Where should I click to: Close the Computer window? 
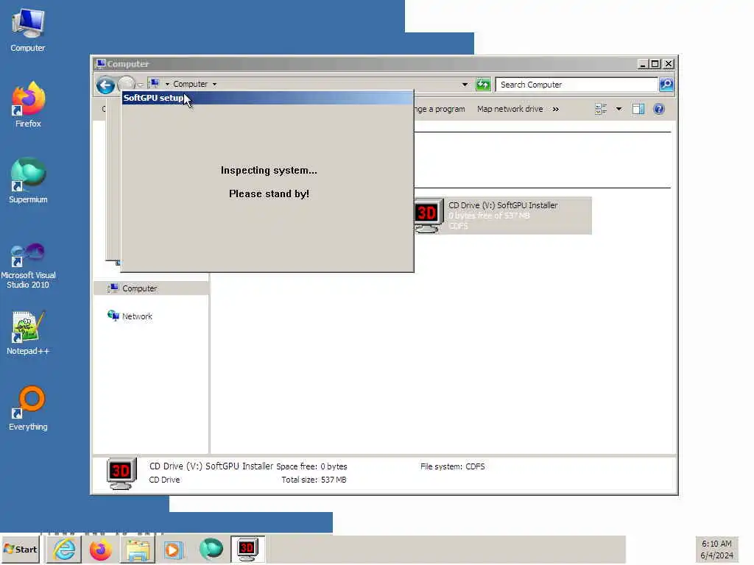pyautogui.click(x=669, y=63)
